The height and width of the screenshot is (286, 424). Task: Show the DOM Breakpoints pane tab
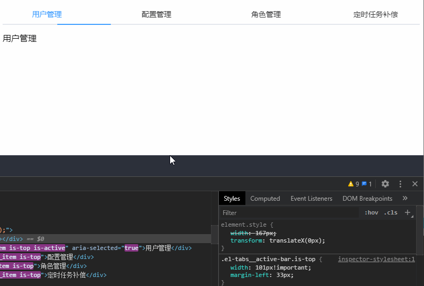[367, 199]
